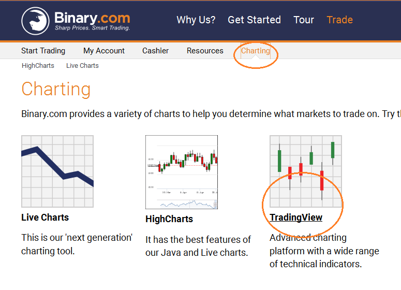Image resolution: width=401 pixels, height=290 pixels.
Task: Open the Tour navigation item
Action: point(304,20)
